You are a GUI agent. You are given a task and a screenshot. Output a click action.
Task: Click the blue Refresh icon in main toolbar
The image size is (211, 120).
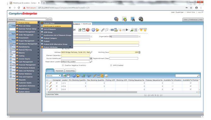93,30
